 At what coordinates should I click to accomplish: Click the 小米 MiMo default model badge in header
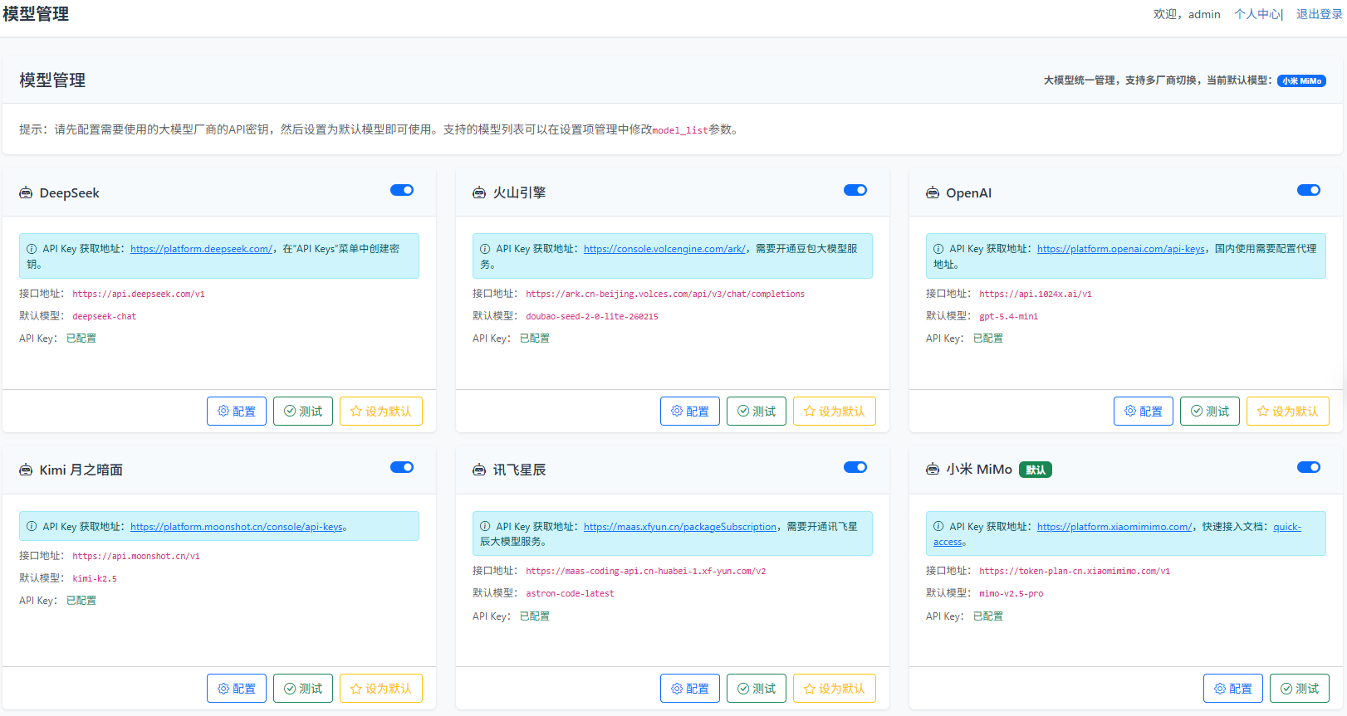[1301, 80]
